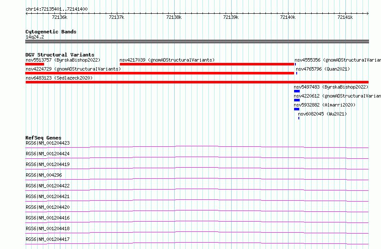Click the nsv5513757 ByrskaBishop2022 variant label
This screenshot has width=381, height=249.
[63, 60]
